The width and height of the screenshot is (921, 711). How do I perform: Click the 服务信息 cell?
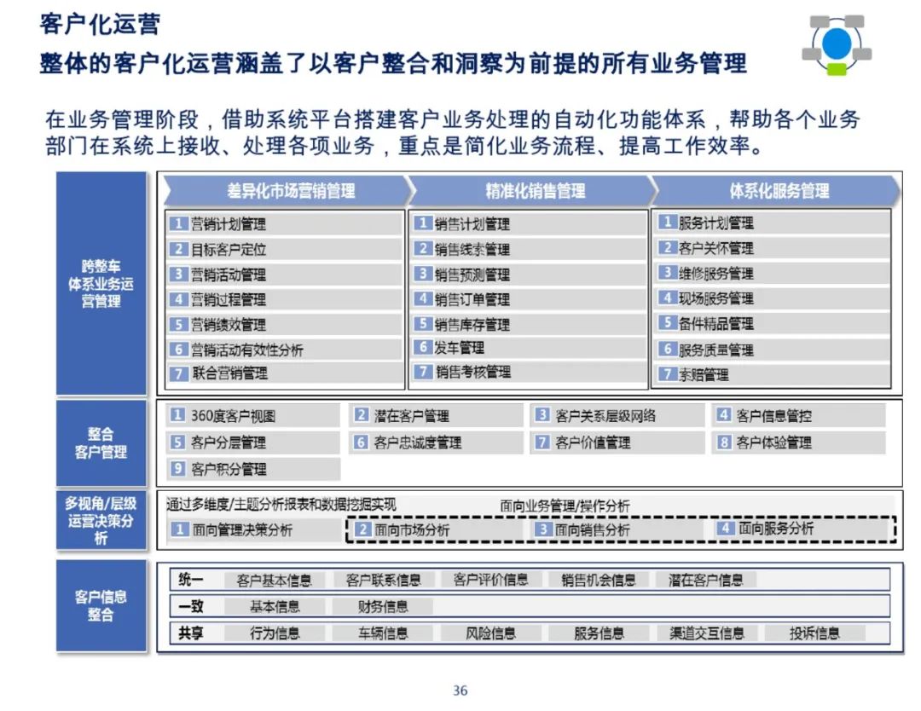click(599, 633)
